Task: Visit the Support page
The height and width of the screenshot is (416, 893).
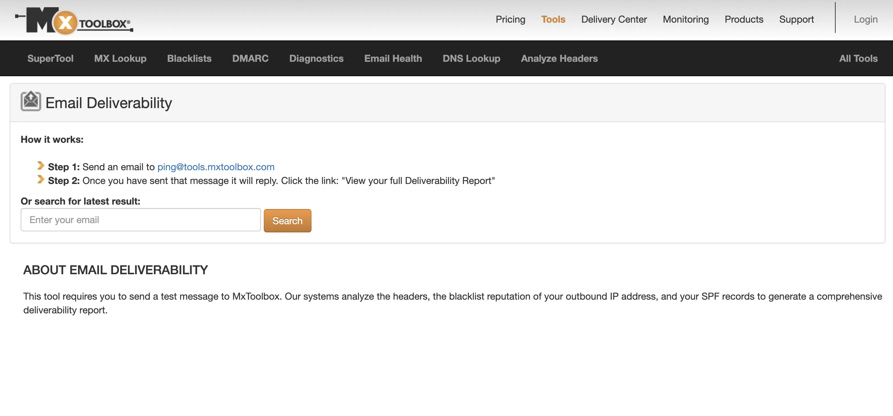Action: click(796, 20)
